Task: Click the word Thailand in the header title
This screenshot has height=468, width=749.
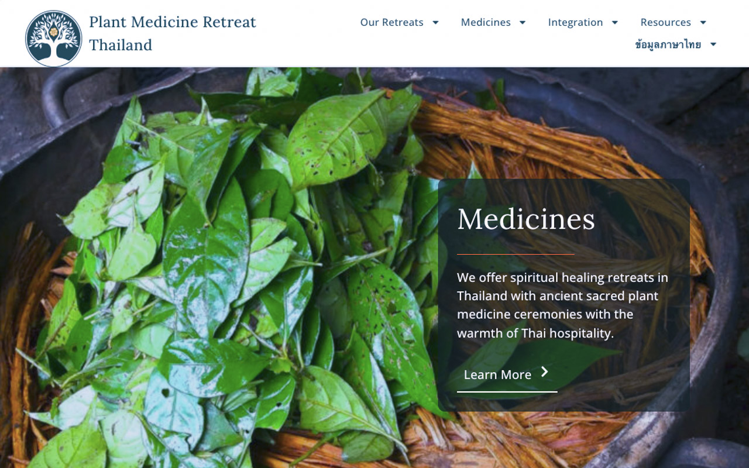Action: pyautogui.click(x=121, y=45)
